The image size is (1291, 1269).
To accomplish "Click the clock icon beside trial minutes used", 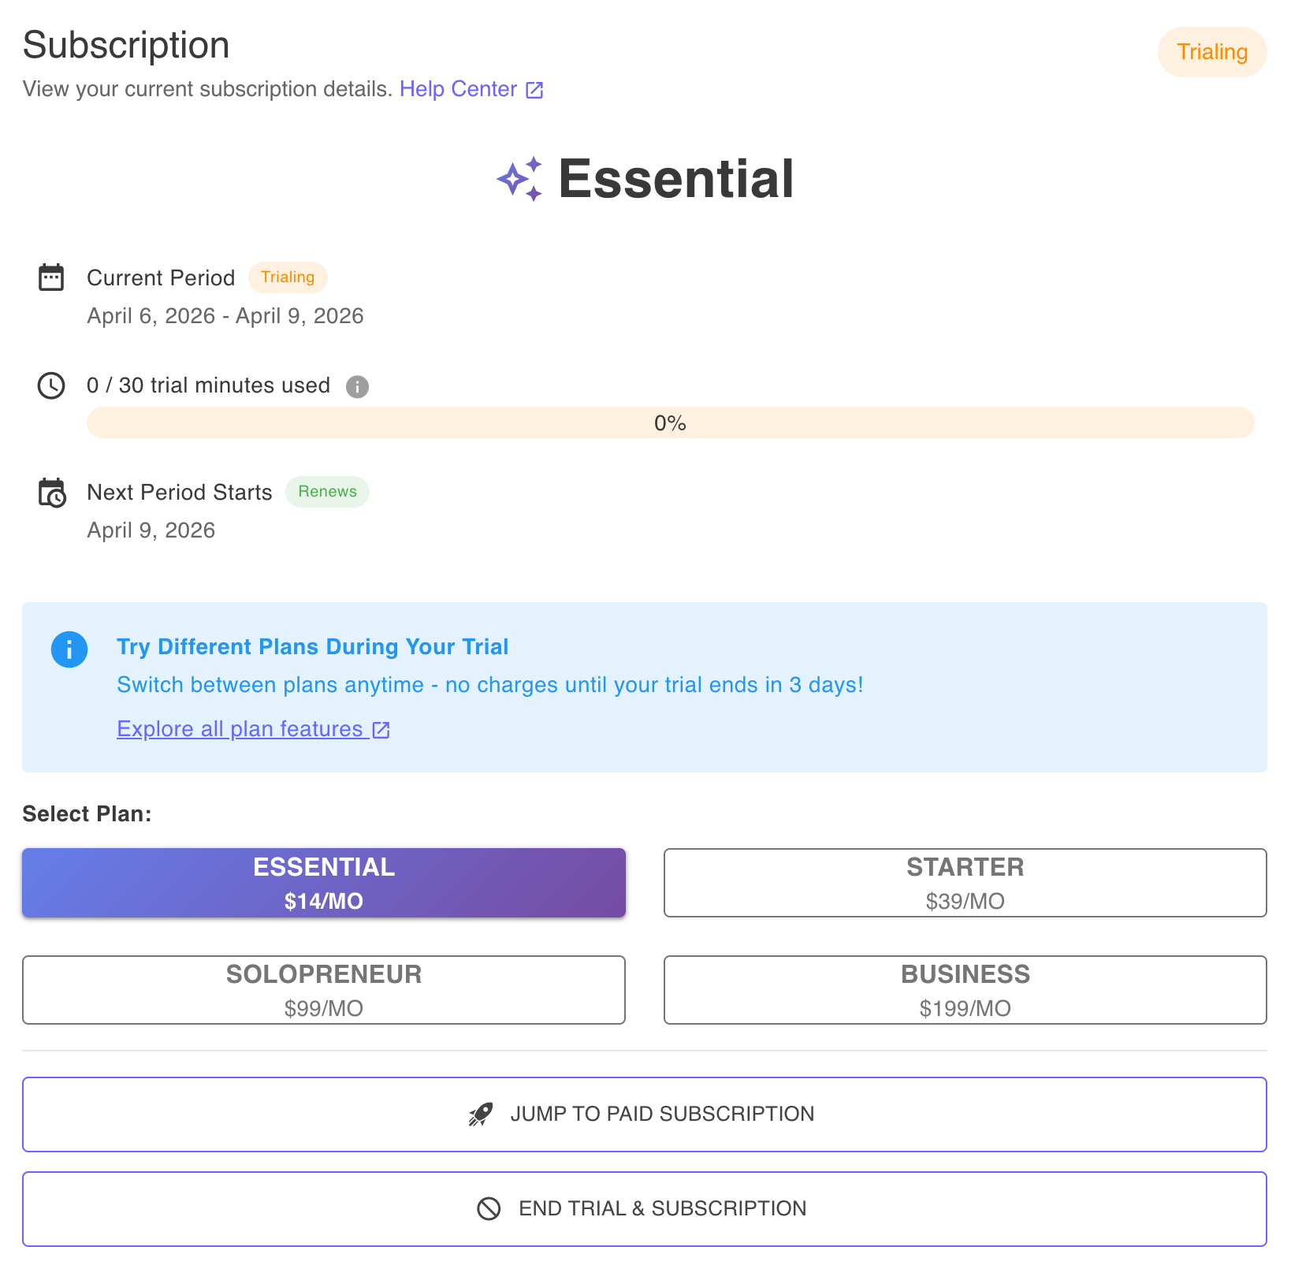I will [51, 385].
